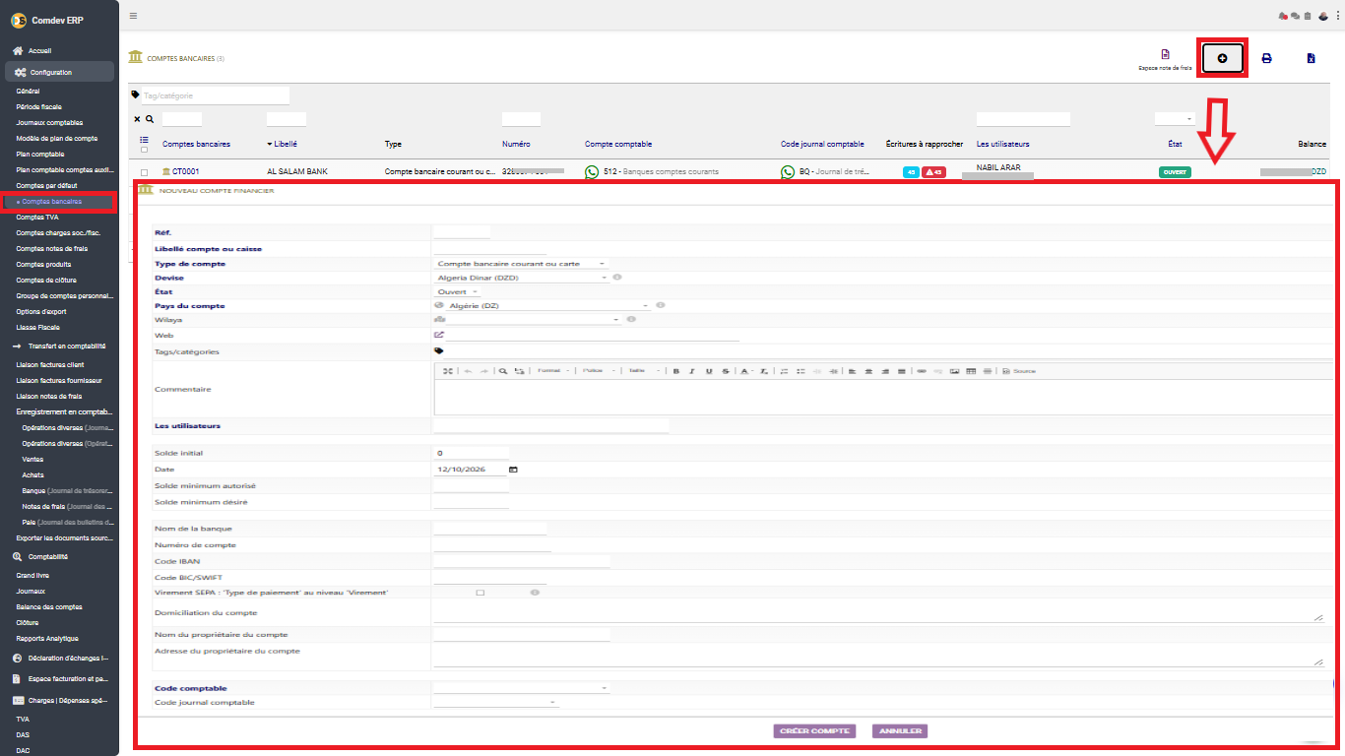
Task: Tick the Virement SEPA checkbox
Action: tap(480, 593)
